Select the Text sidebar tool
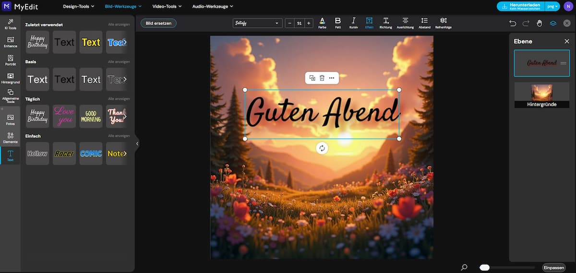The width and height of the screenshot is (576, 273). (10, 155)
